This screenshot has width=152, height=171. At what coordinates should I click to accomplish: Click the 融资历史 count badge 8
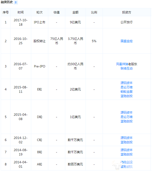click(16, 2)
